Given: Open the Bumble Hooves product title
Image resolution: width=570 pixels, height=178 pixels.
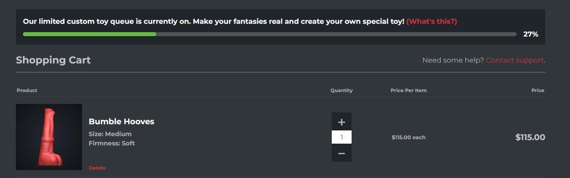Looking at the screenshot, I should point(121,122).
